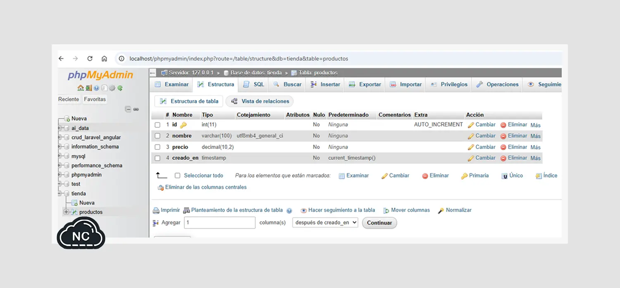This screenshot has width=620, height=288.
Task: Click the collapse all icon in navigation
Action: [x=128, y=109]
